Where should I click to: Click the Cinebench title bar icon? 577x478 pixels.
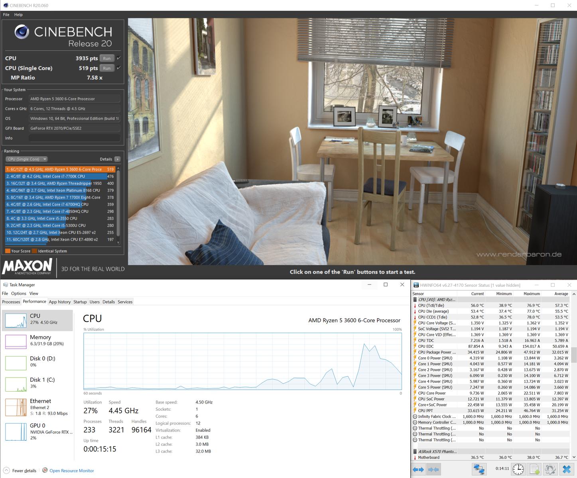click(x=5, y=6)
